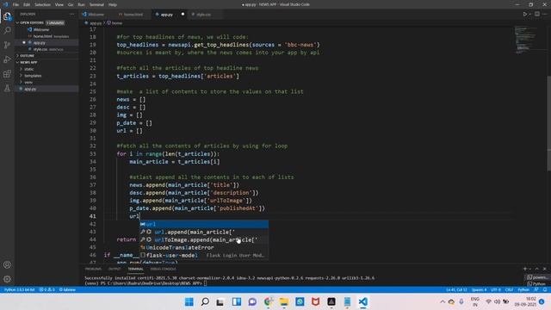Select the powershell terminal instance
Viewport: 551px width, 310px height.
(537, 277)
